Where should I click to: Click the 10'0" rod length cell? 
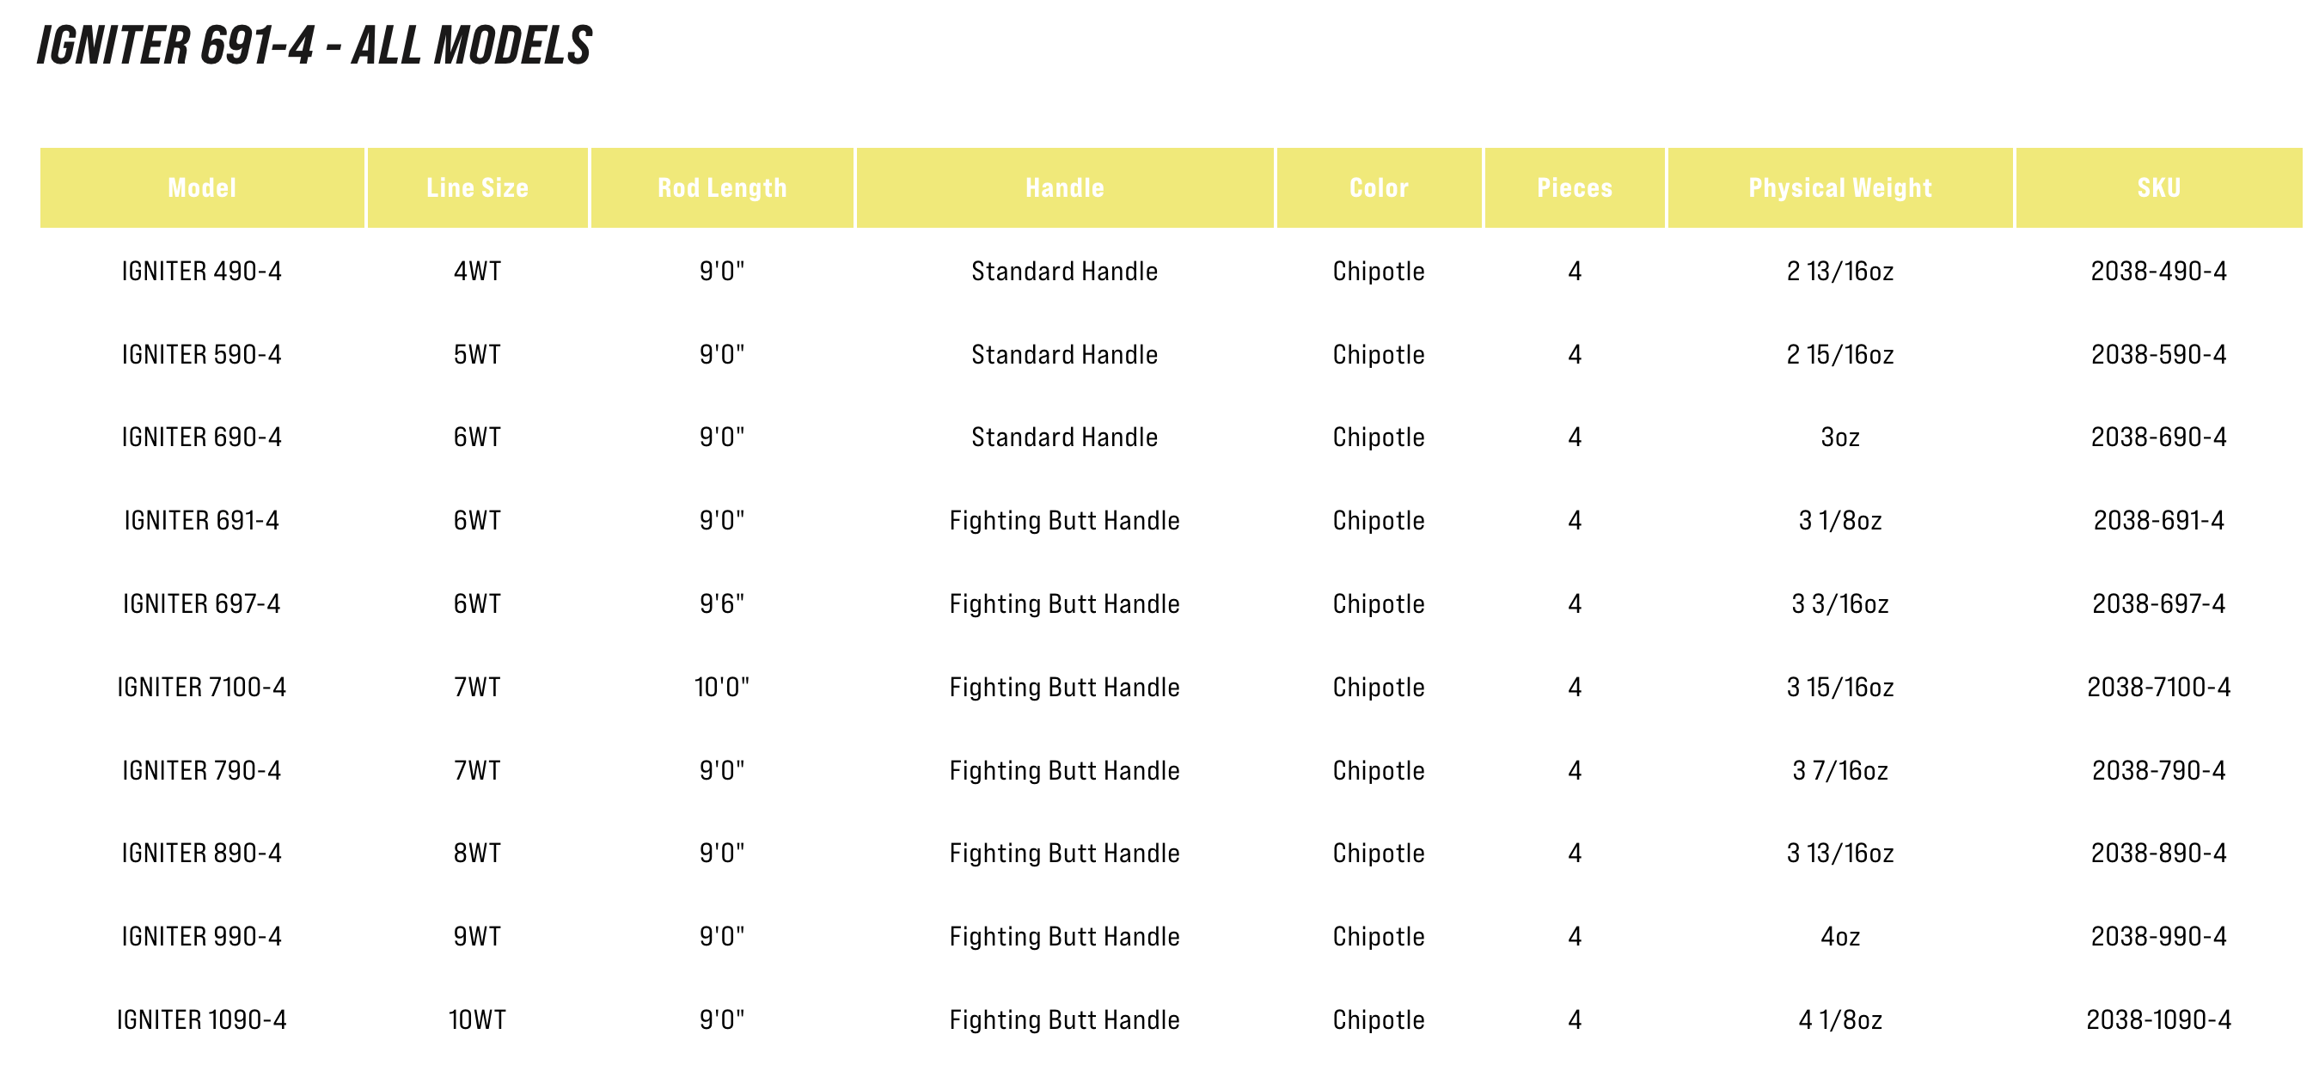721,688
